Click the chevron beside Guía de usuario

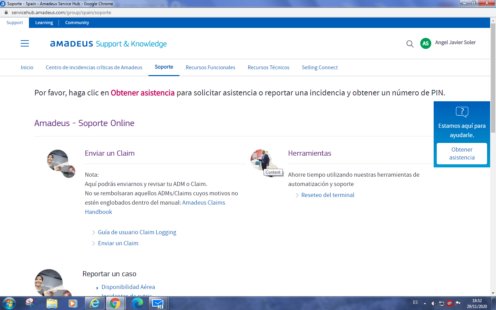pos(93,232)
